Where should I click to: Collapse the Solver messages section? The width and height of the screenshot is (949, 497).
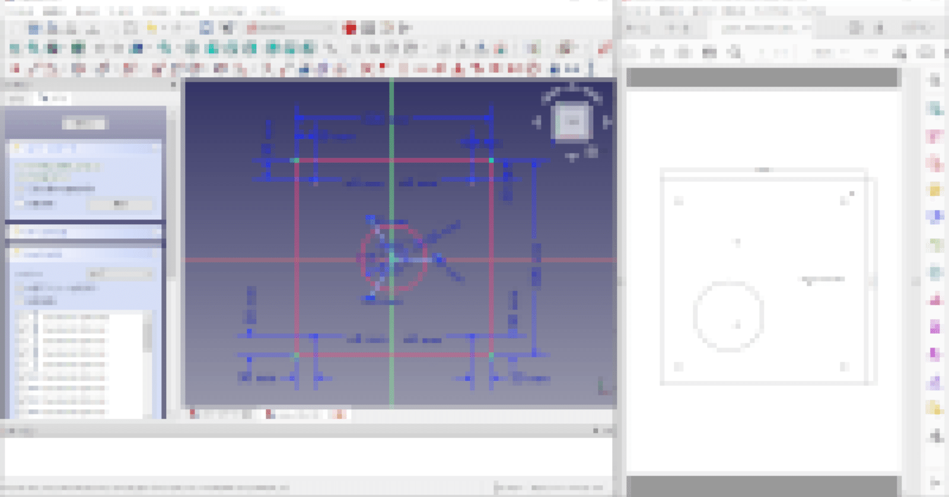click(155, 148)
